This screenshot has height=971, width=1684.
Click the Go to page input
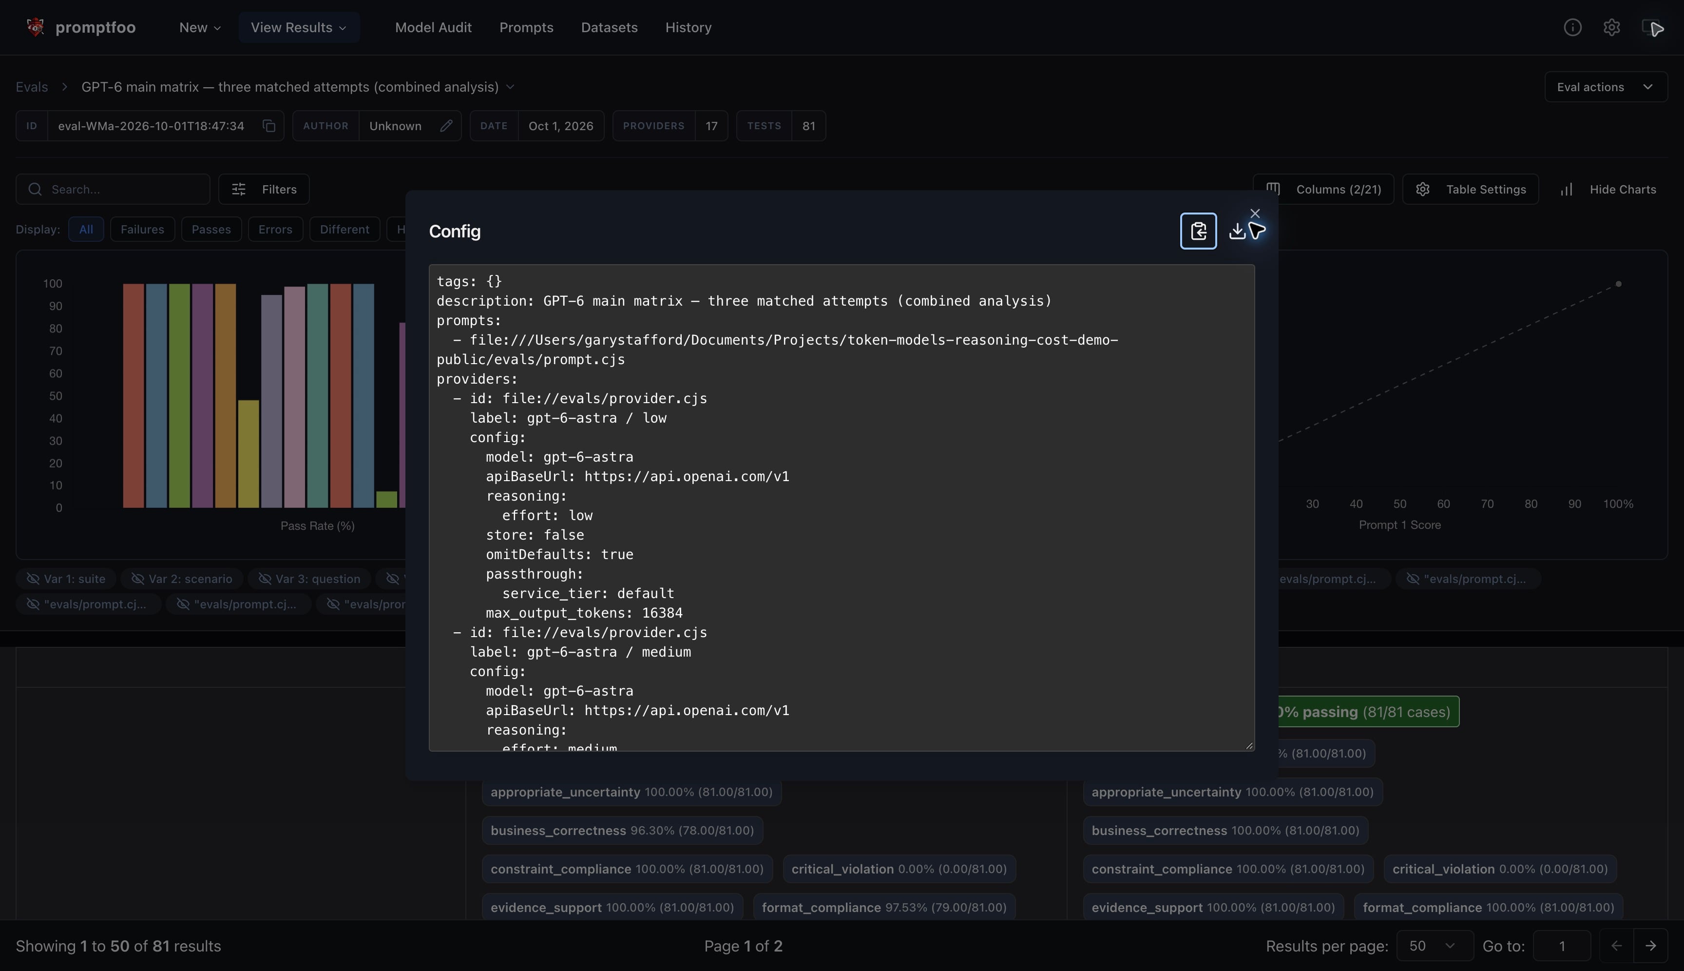(x=1561, y=946)
